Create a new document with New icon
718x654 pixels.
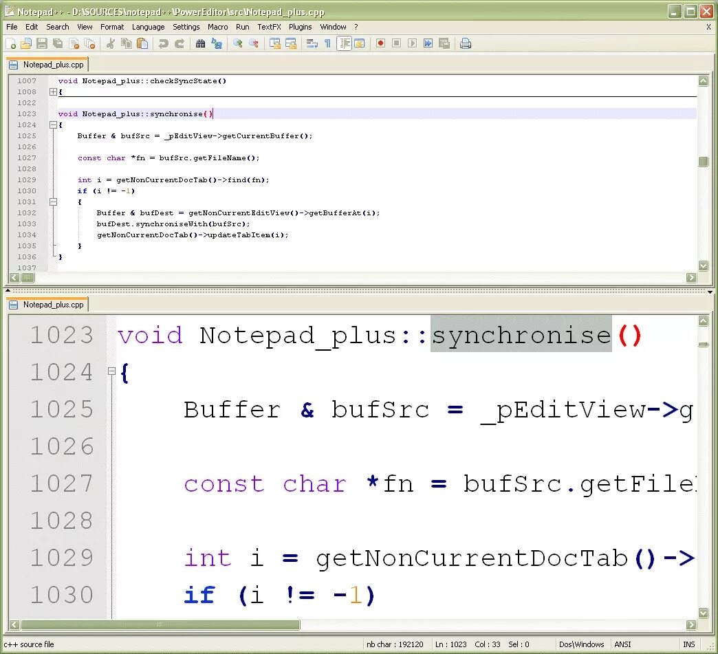coord(11,44)
